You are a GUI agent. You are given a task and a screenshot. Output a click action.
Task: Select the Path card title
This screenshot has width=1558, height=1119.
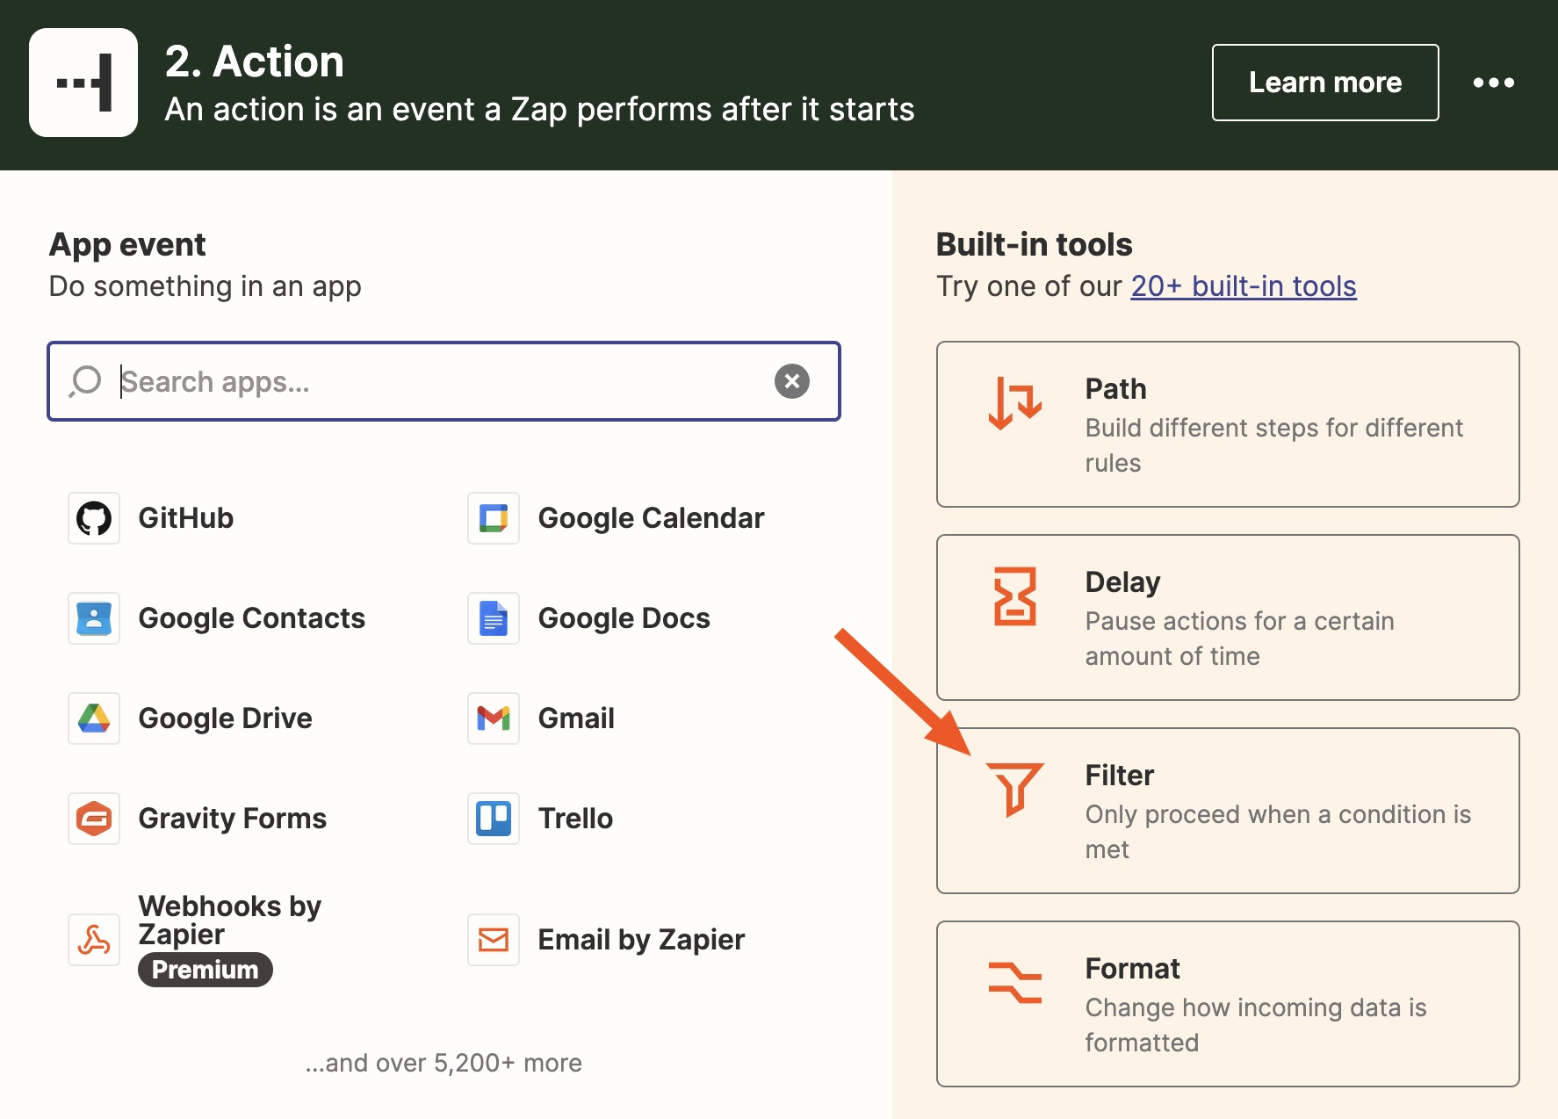pos(1115,388)
